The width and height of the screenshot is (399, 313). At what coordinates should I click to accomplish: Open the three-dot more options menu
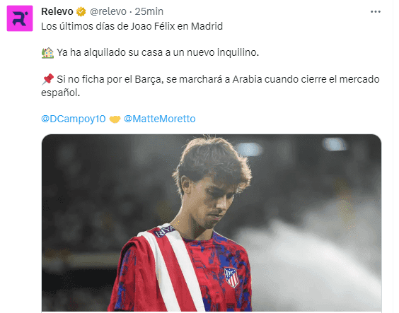pos(376,12)
